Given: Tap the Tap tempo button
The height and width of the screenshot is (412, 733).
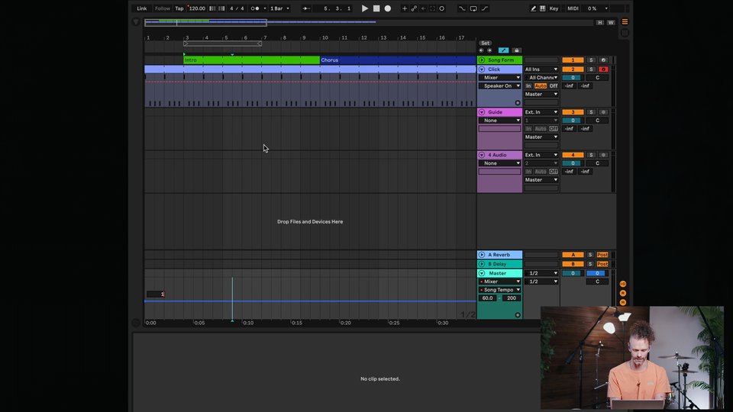Looking at the screenshot, I should click(179, 8).
